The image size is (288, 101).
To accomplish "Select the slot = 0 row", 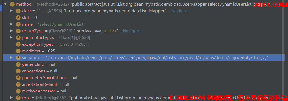I will click(x=144, y=18).
